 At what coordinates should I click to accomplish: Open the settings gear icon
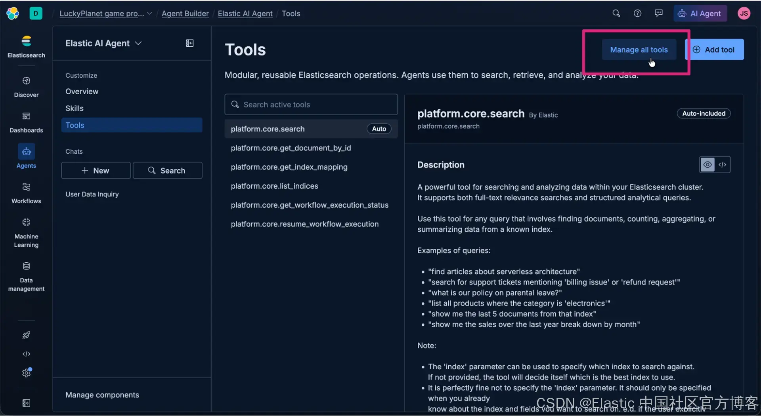tap(26, 373)
